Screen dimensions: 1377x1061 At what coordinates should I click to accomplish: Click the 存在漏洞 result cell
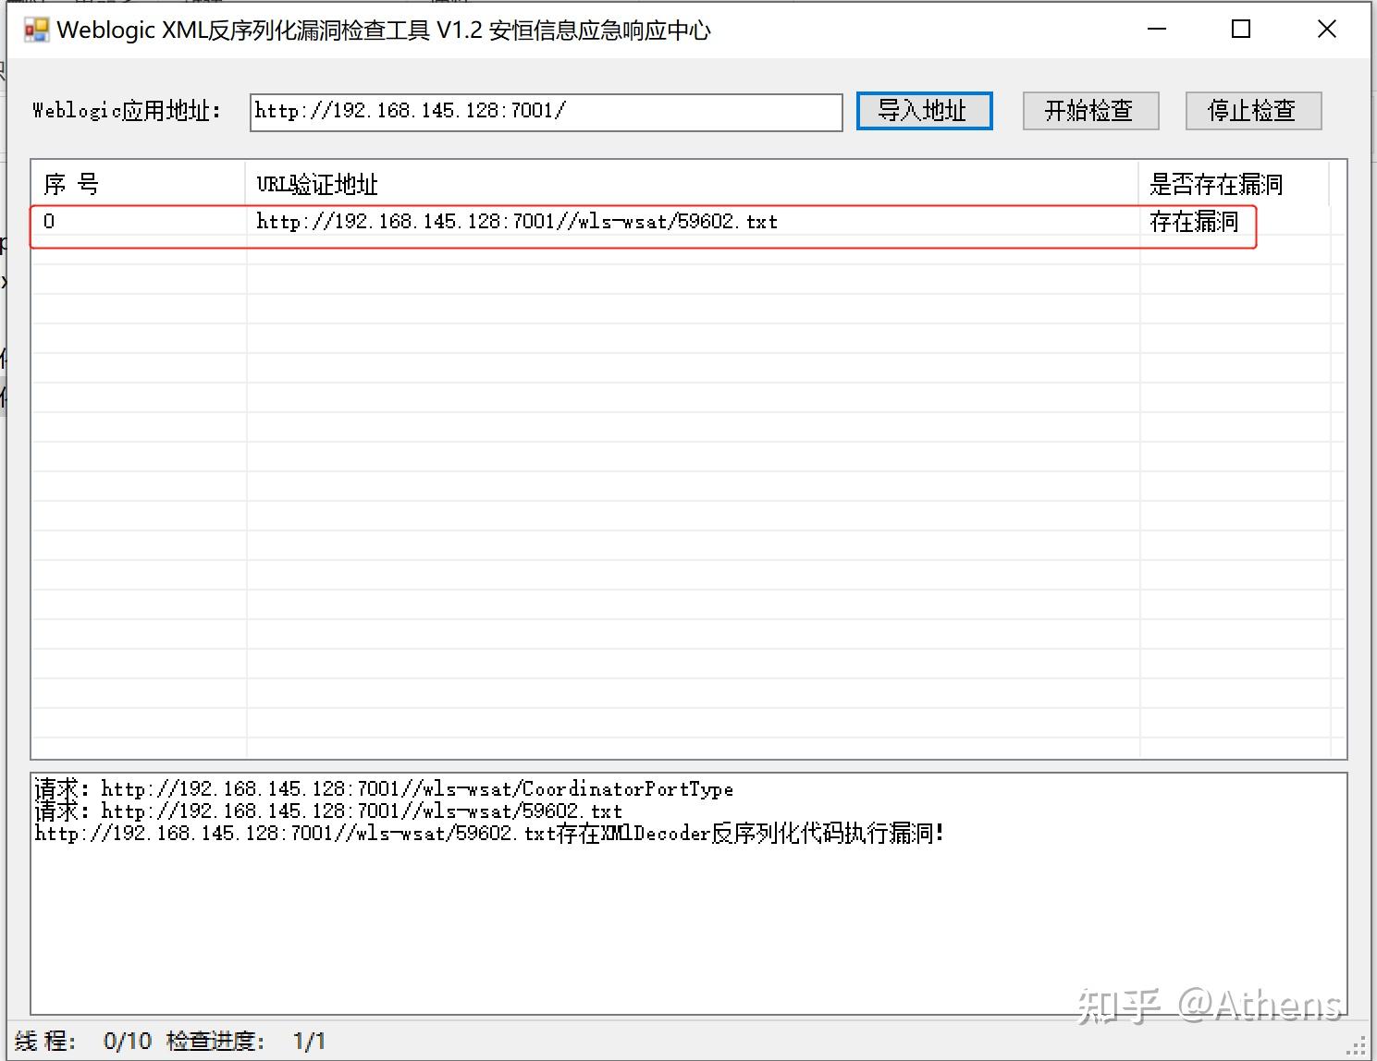[x=1193, y=222]
